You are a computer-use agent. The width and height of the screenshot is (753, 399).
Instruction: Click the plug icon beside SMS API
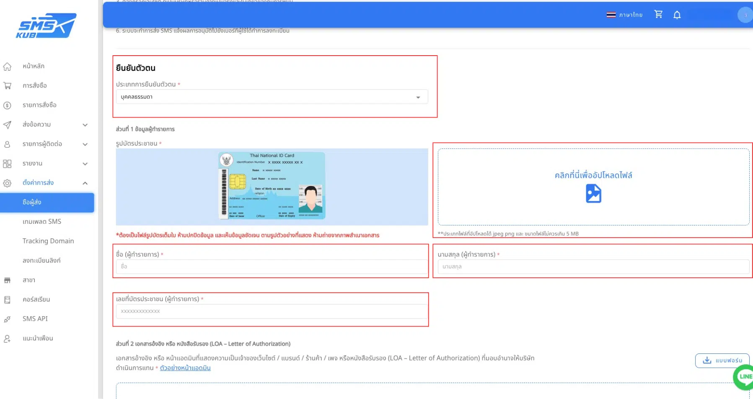(7, 319)
